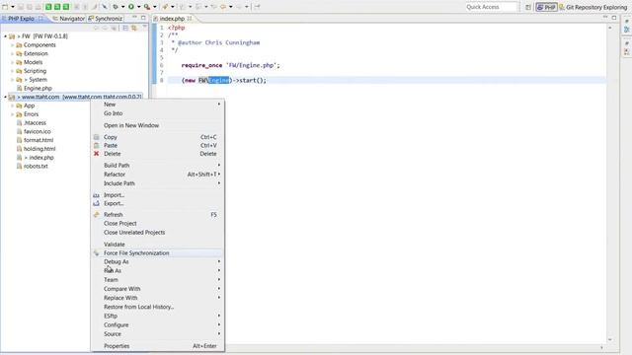
Task: Select the PHP Explorer tab
Action: click(x=22, y=19)
